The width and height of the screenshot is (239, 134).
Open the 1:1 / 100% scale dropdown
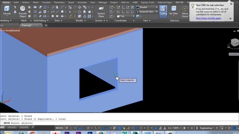174,128
